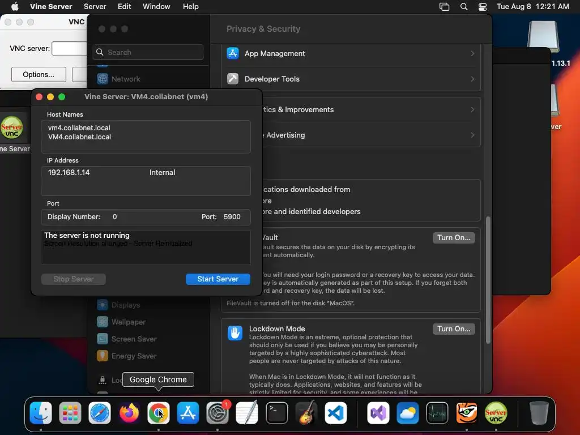Open the tiger-eye VNC viewer Dock icon
This screenshot has height=435, width=580.
point(467,413)
